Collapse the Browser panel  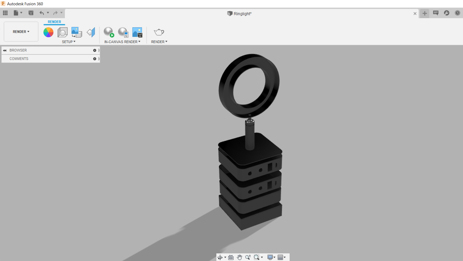tap(4, 50)
